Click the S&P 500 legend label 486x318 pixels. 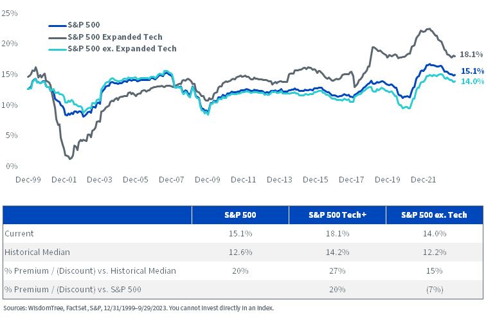click(x=84, y=25)
